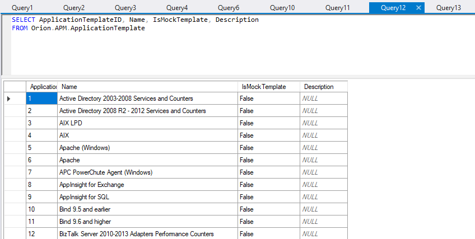Select cell with ID 1

[42, 99]
